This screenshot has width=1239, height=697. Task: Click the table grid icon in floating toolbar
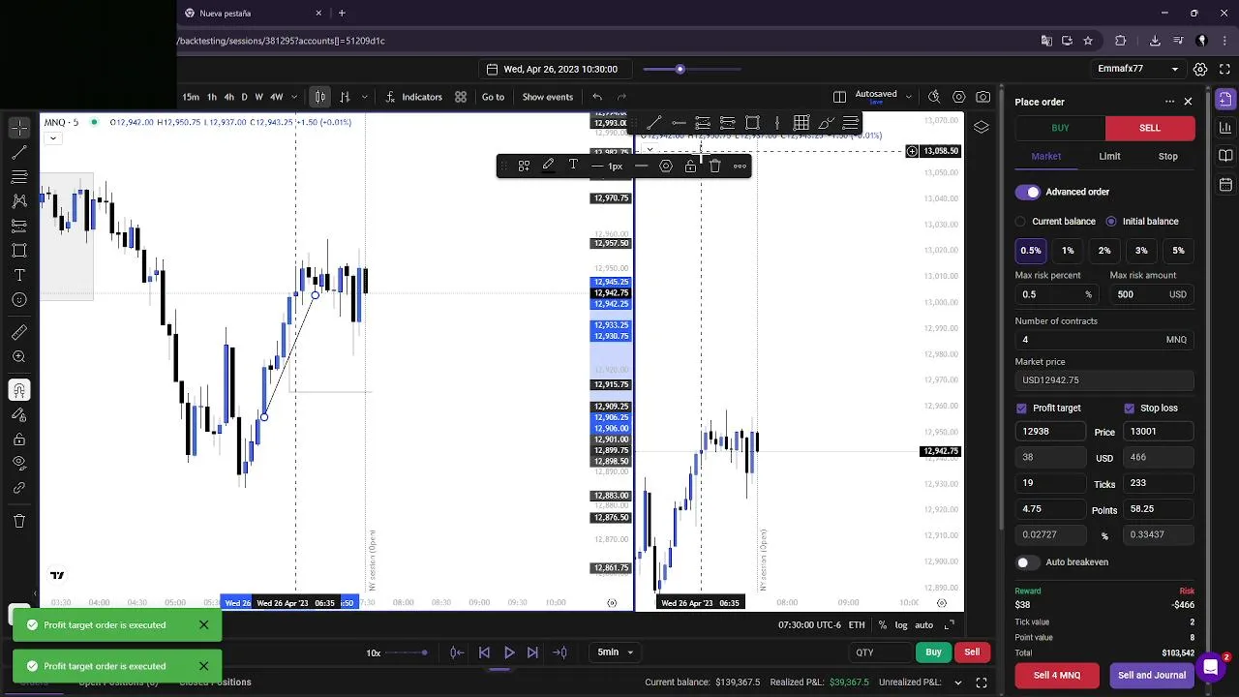pyautogui.click(x=801, y=123)
